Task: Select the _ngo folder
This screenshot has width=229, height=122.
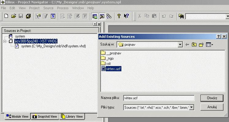Action: (x=107, y=58)
